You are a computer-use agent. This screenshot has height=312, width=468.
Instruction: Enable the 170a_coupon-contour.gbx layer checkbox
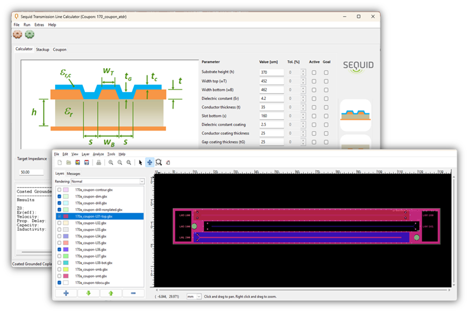pyautogui.click(x=59, y=190)
